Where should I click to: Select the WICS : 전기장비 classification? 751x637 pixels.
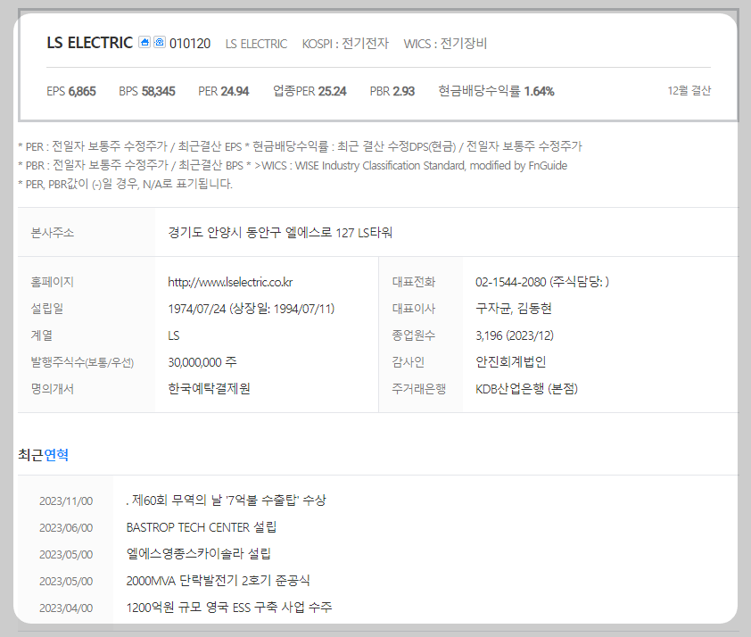(445, 44)
